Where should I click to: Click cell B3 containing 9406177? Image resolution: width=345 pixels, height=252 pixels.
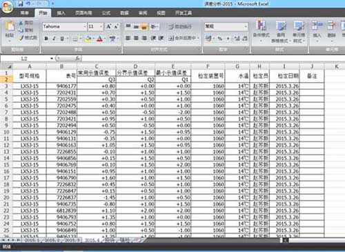(61, 86)
